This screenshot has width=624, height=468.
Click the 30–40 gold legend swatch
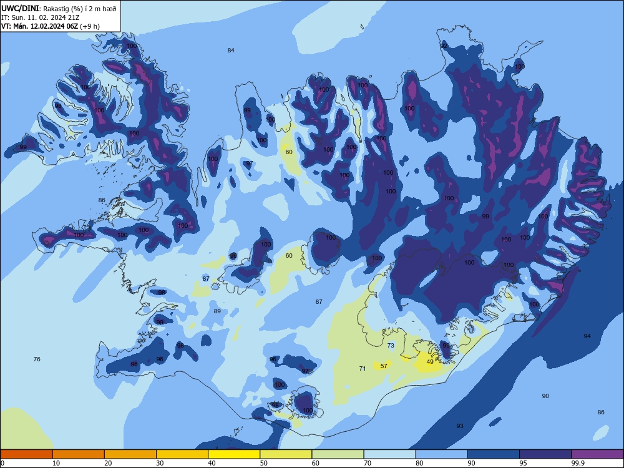[182, 454]
